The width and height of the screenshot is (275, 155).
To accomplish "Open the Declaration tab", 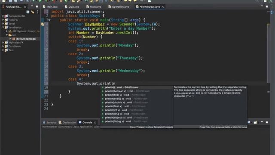I will (67, 122).
